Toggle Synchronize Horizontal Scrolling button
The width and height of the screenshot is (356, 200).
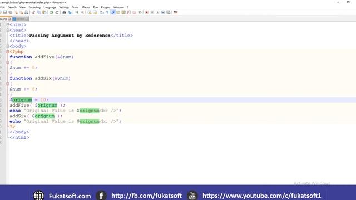(95, 12)
